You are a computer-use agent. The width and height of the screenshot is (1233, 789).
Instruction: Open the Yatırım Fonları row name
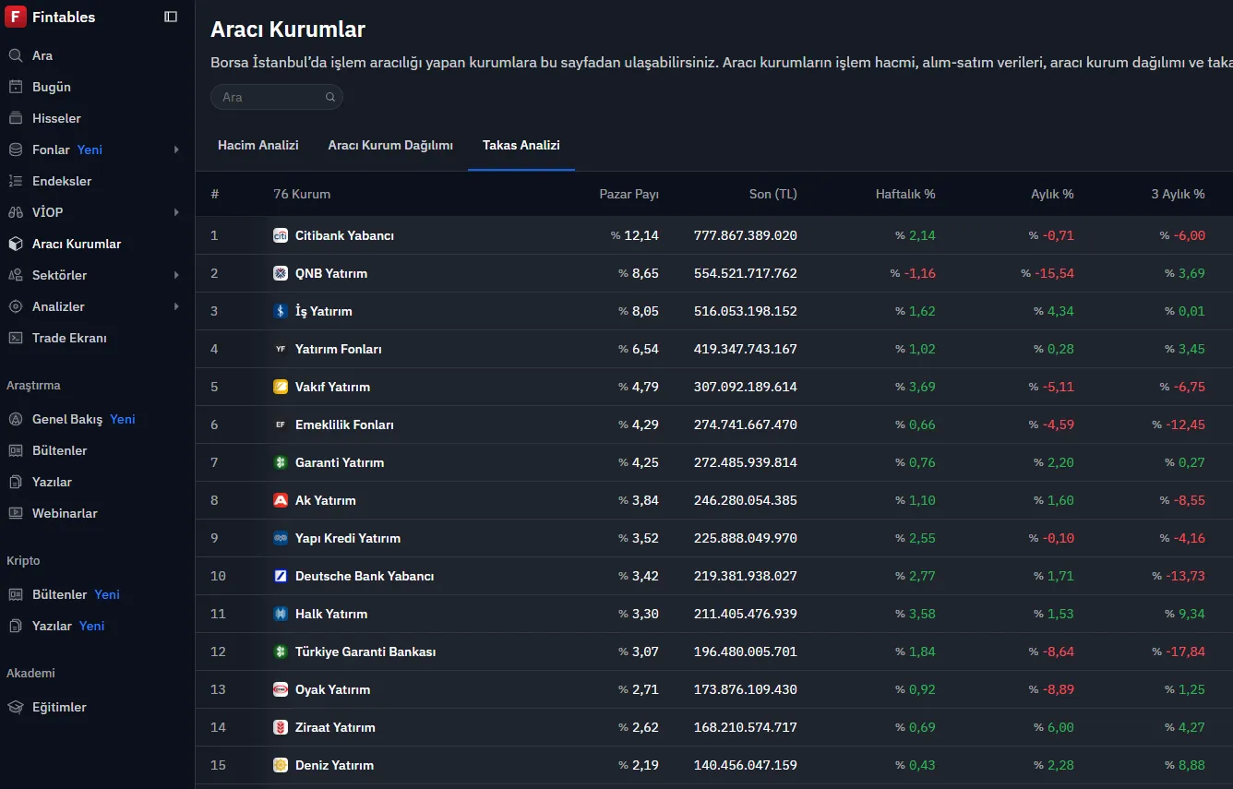point(339,349)
